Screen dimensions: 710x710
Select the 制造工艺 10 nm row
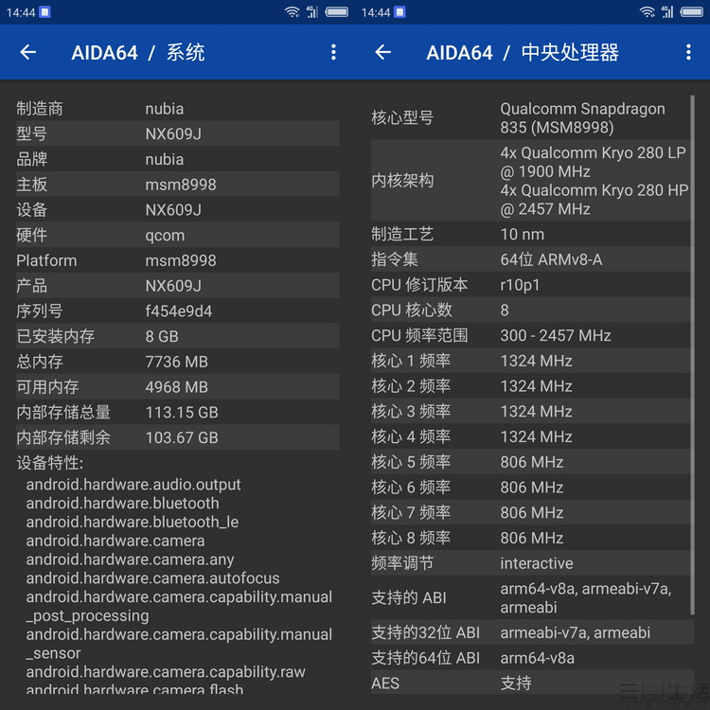coord(532,234)
